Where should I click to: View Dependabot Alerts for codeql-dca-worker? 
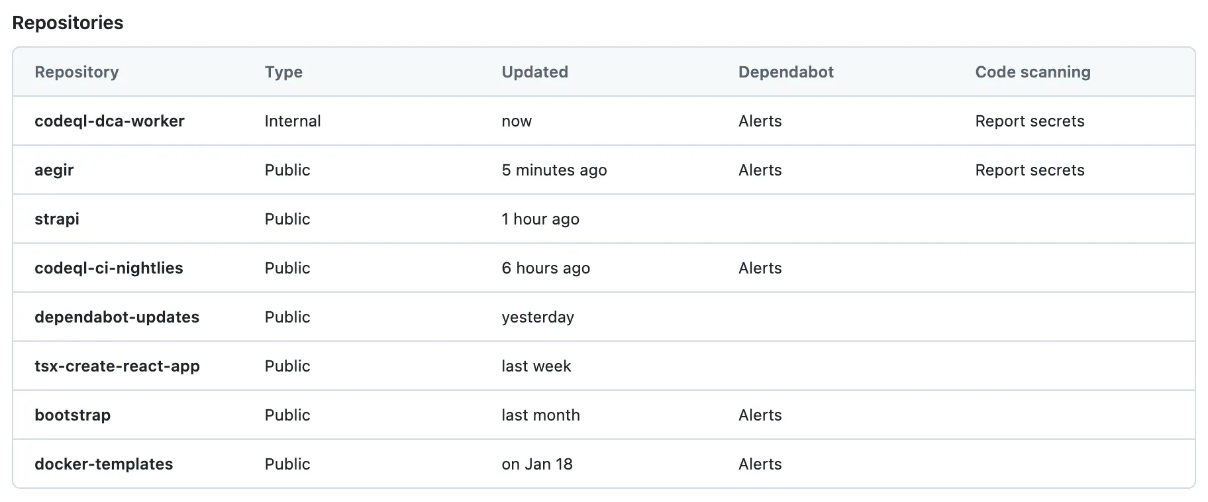[760, 121]
